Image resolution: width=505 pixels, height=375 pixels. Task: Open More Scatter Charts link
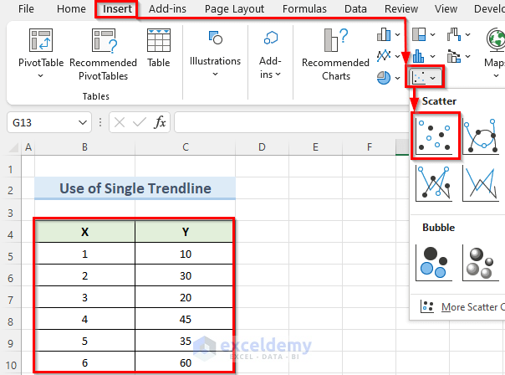(x=462, y=306)
